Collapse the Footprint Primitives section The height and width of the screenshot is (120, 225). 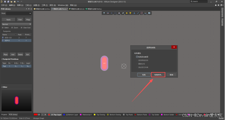pyautogui.click(x=2, y=59)
